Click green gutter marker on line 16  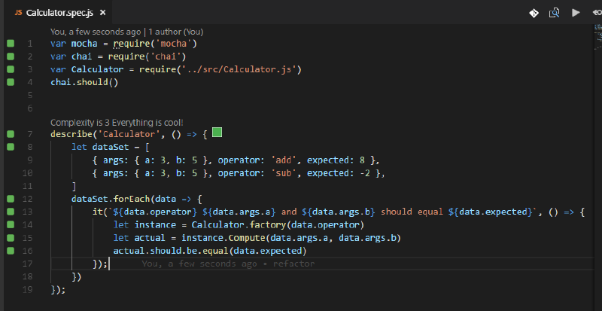[x=11, y=250]
